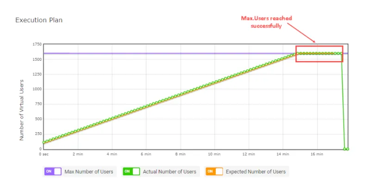Click the 1000 y-axis tick label

click(37, 89)
